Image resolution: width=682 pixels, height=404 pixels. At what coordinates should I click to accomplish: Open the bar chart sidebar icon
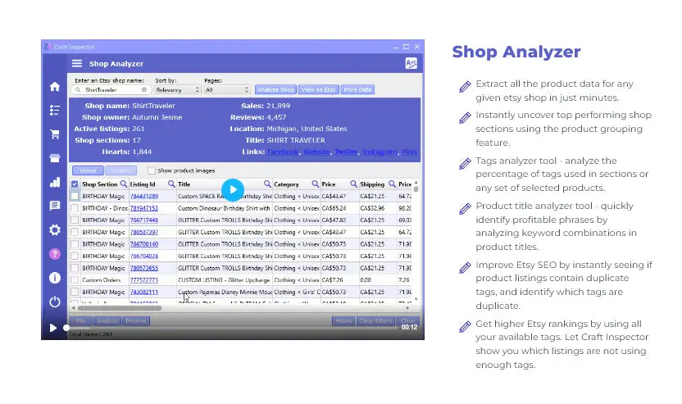point(55,182)
